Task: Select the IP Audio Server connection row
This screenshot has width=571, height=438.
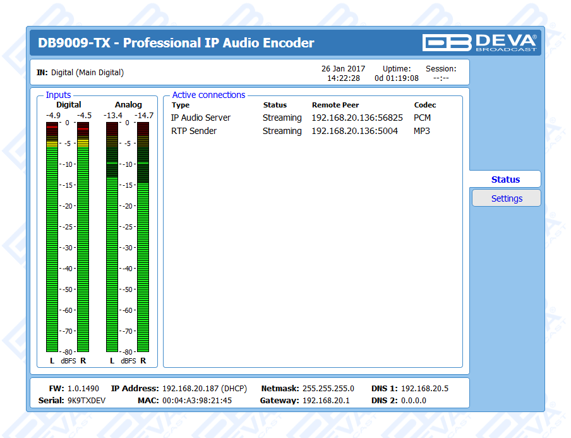Action: point(201,118)
